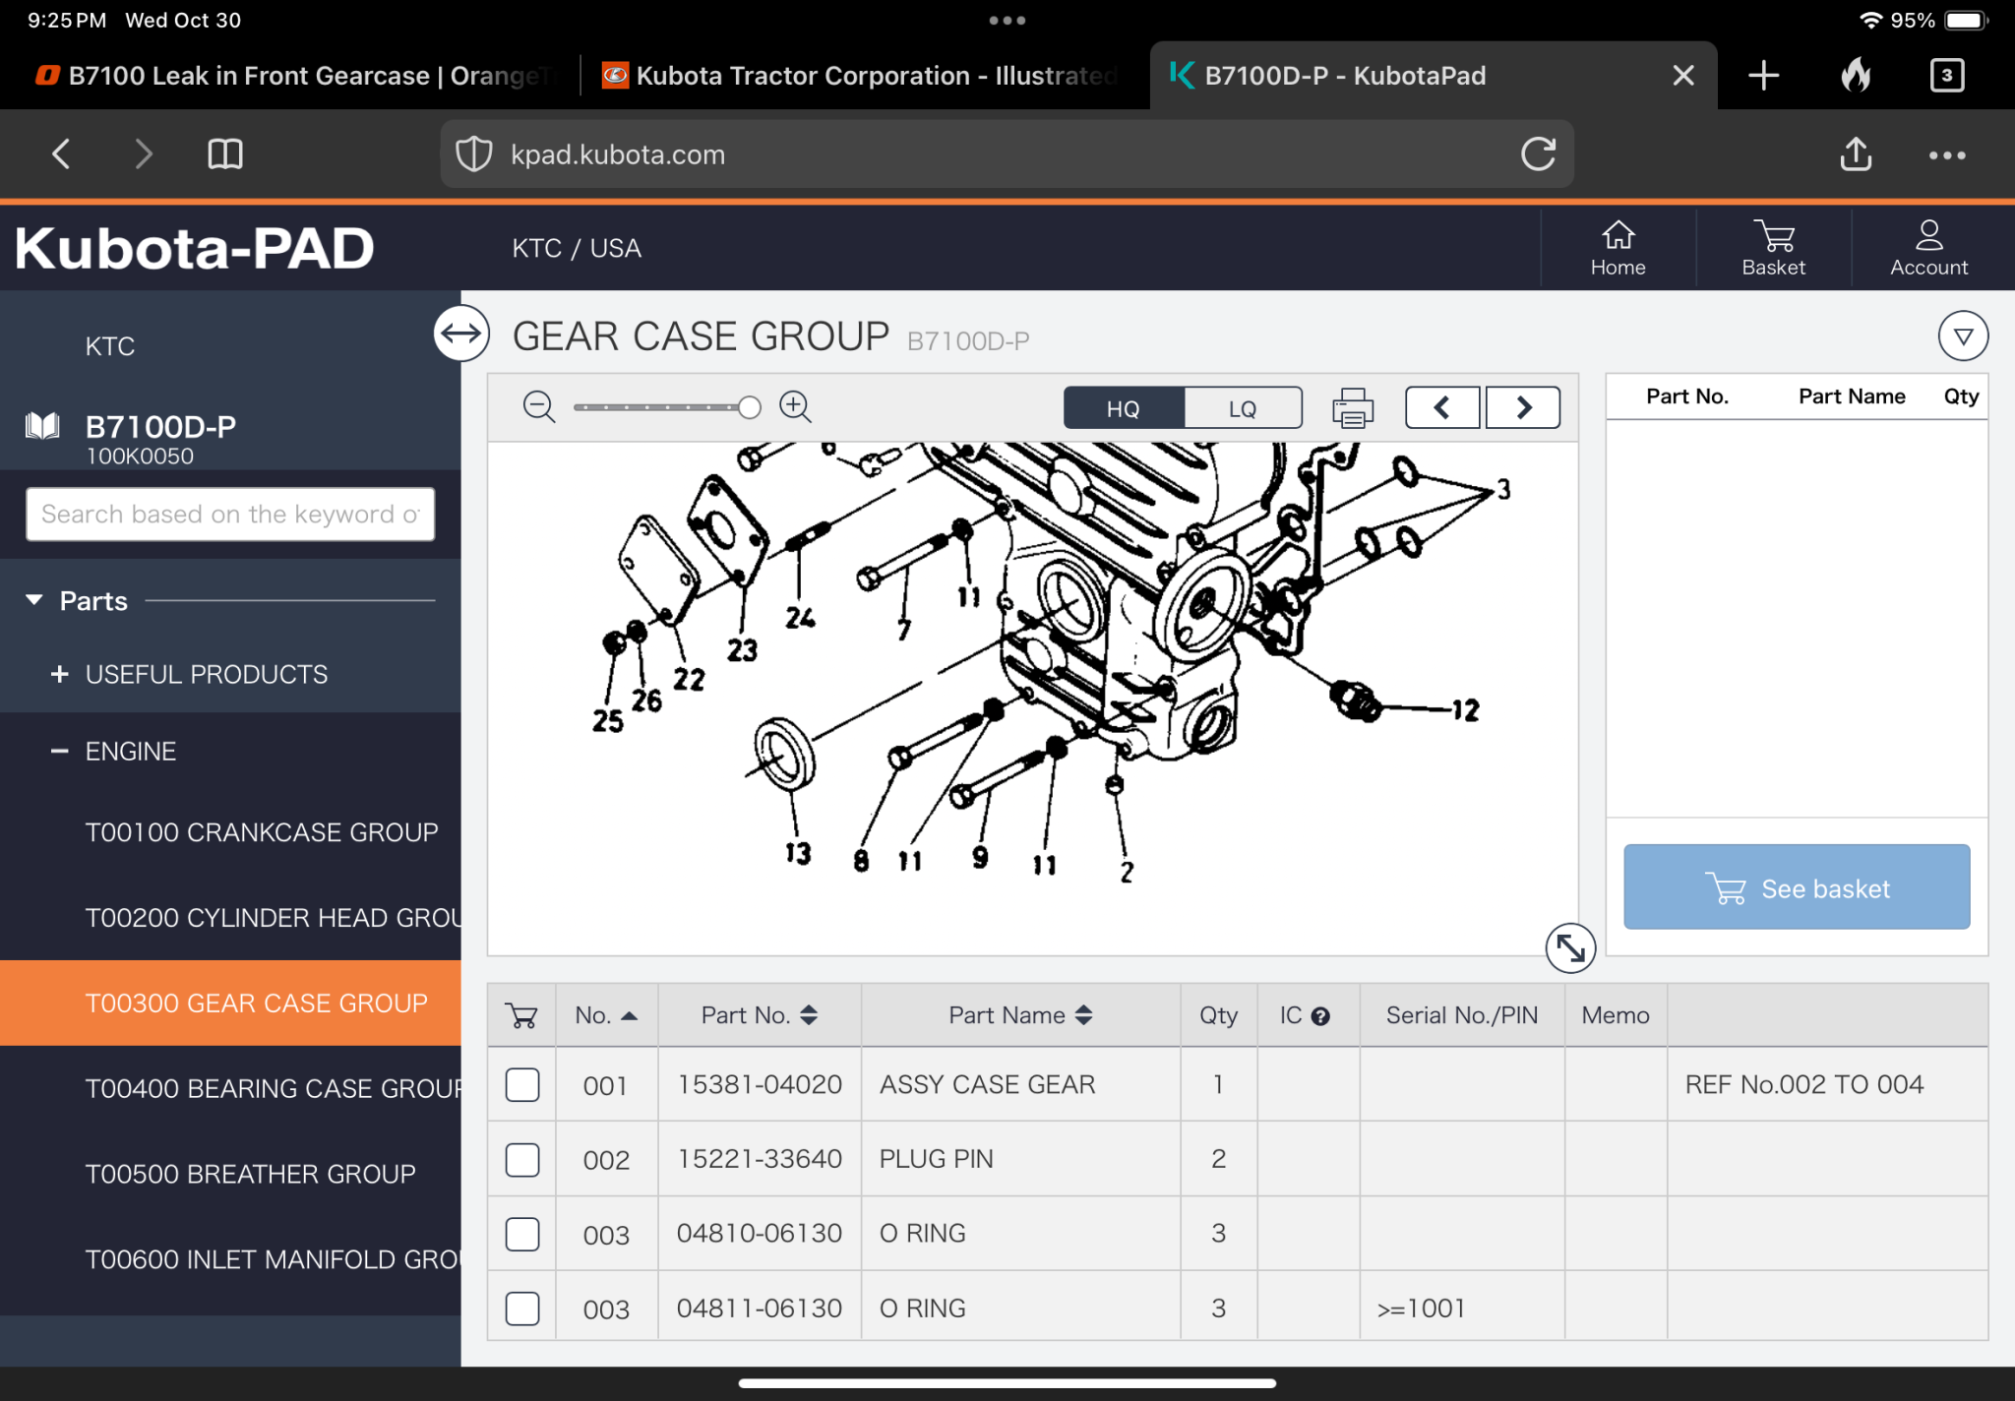Zoom out the diagram with minus magnifier
The image size is (2015, 1401).
coord(539,406)
